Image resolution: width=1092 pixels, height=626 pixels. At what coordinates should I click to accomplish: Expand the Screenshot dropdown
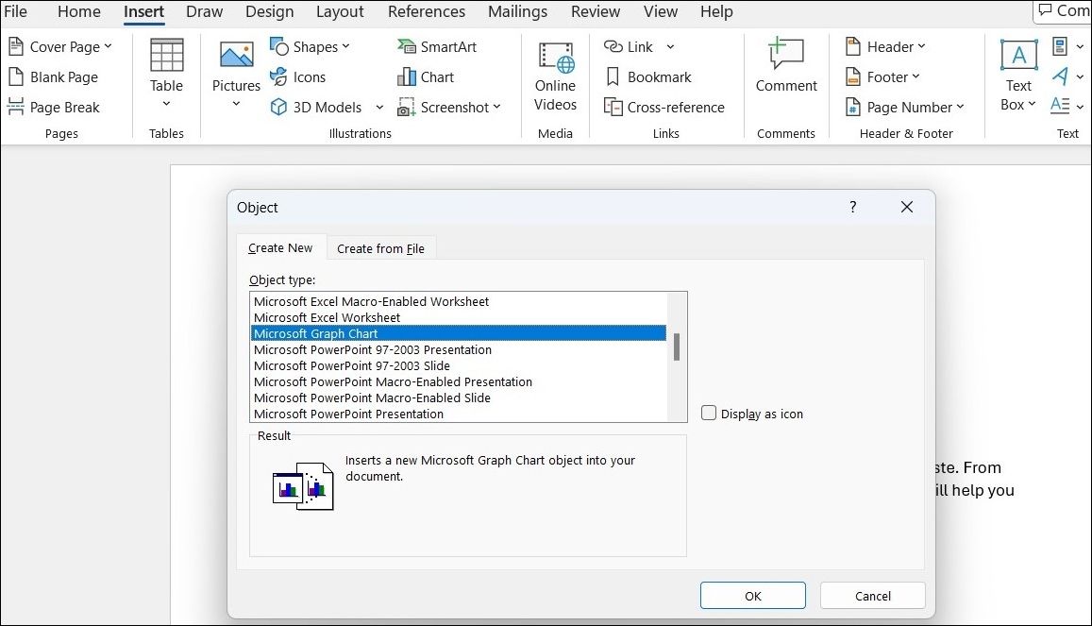(451, 107)
